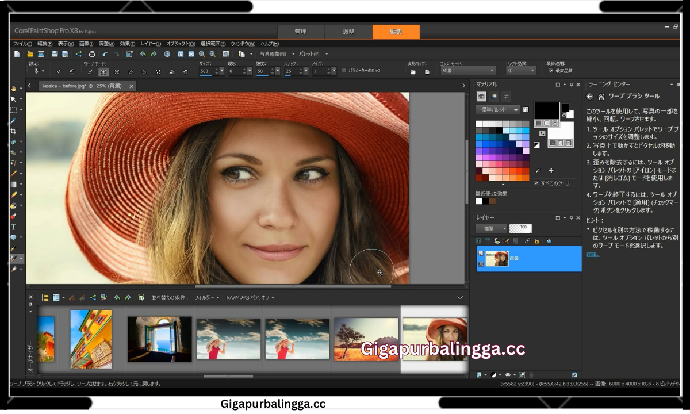690x414 pixels.
Task: Select the Expand warp mode button
Action: tap(103, 72)
